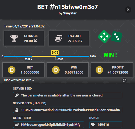Select the Nonce value field 149416

coord(106,125)
